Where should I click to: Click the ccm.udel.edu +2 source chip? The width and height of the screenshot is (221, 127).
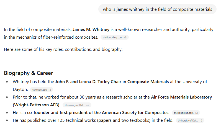coord(42,90)
